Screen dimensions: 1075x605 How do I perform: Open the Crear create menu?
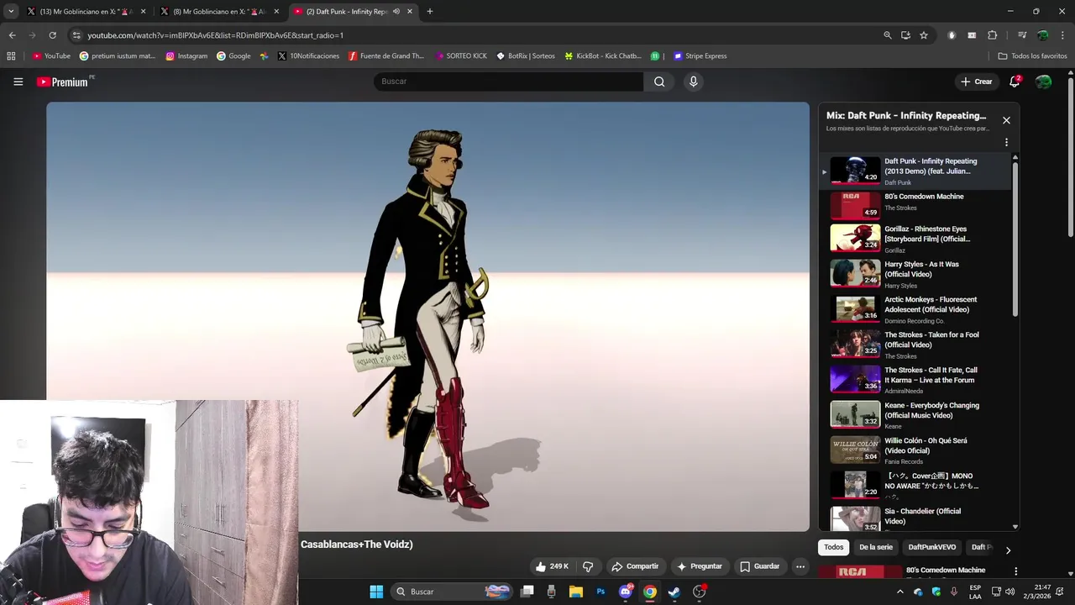[x=977, y=82]
